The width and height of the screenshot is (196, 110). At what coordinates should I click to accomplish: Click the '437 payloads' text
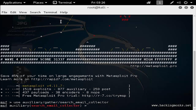tap(36, 92)
